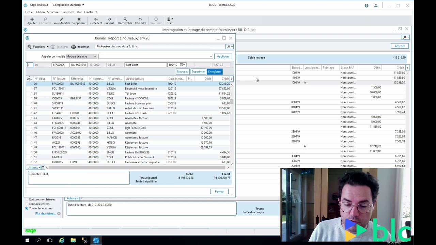Open Structure menu
Screen dimensions: 436x245
pos(53,12)
